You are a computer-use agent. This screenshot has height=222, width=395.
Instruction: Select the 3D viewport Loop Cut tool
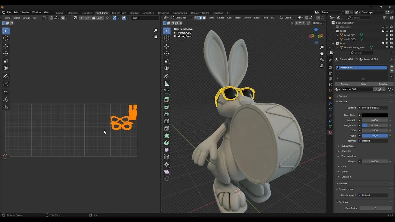point(167,121)
